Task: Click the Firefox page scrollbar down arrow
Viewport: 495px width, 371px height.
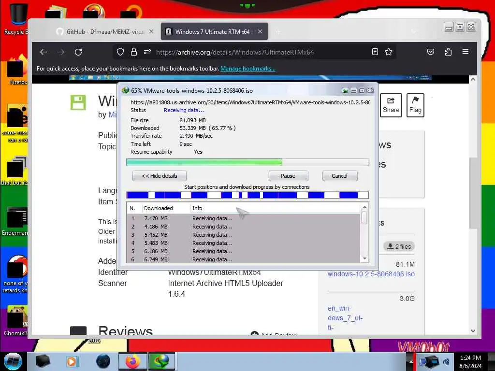Action: tap(473, 331)
